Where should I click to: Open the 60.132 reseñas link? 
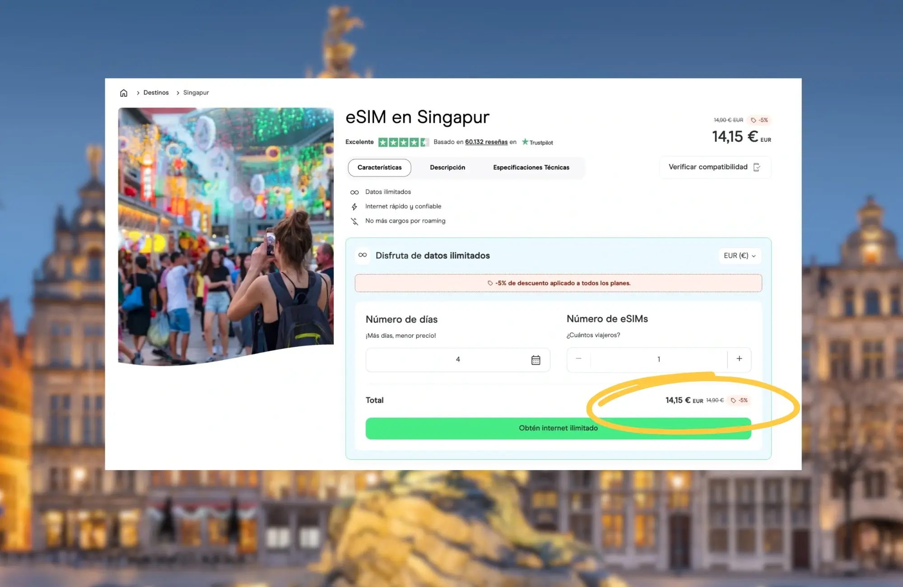486,142
